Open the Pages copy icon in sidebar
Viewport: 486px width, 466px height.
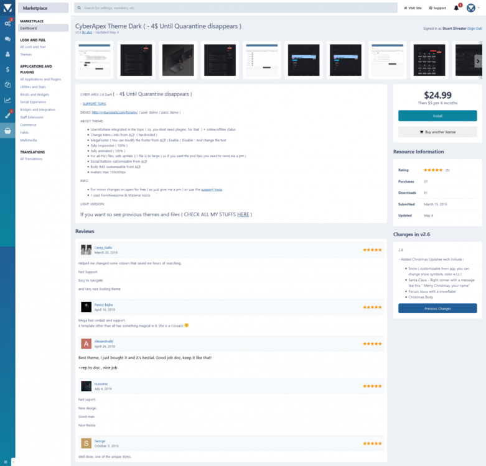[7, 85]
